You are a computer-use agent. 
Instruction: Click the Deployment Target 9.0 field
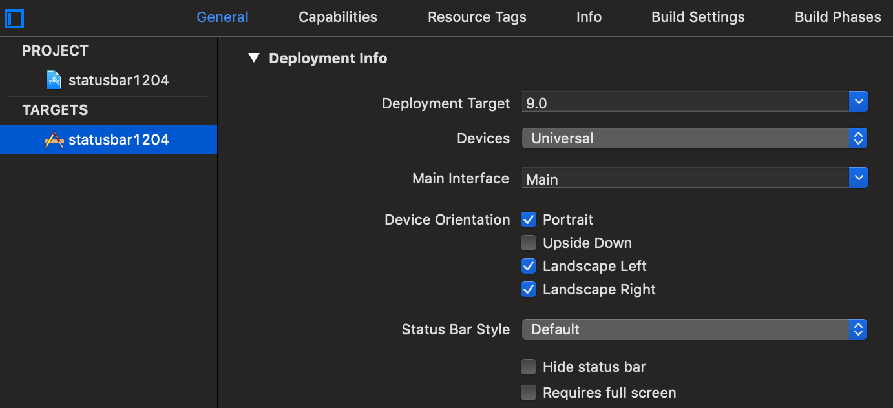[685, 102]
